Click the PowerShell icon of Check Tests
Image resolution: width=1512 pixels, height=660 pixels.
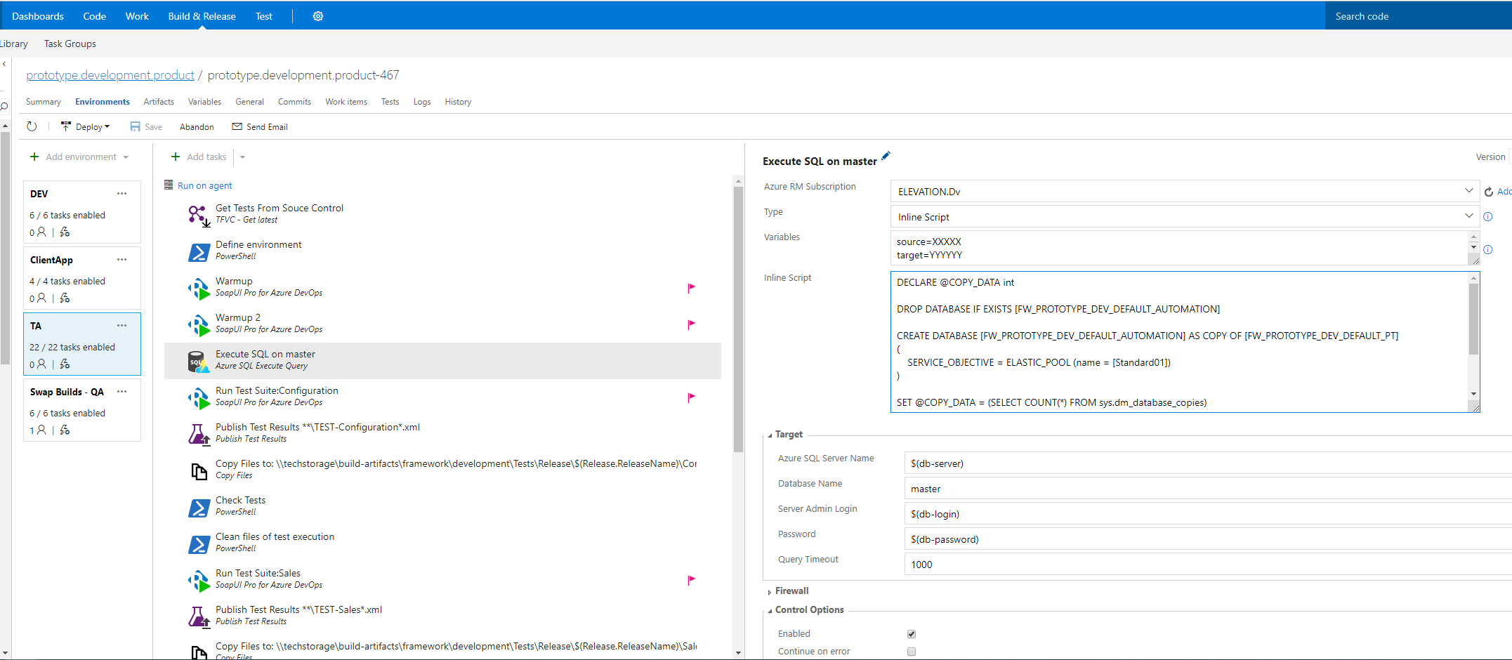[199, 507]
